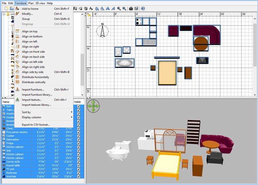Image resolution: width=258 pixels, height=185 pixels.
Task: Click the Name column header
Action: point(6,102)
